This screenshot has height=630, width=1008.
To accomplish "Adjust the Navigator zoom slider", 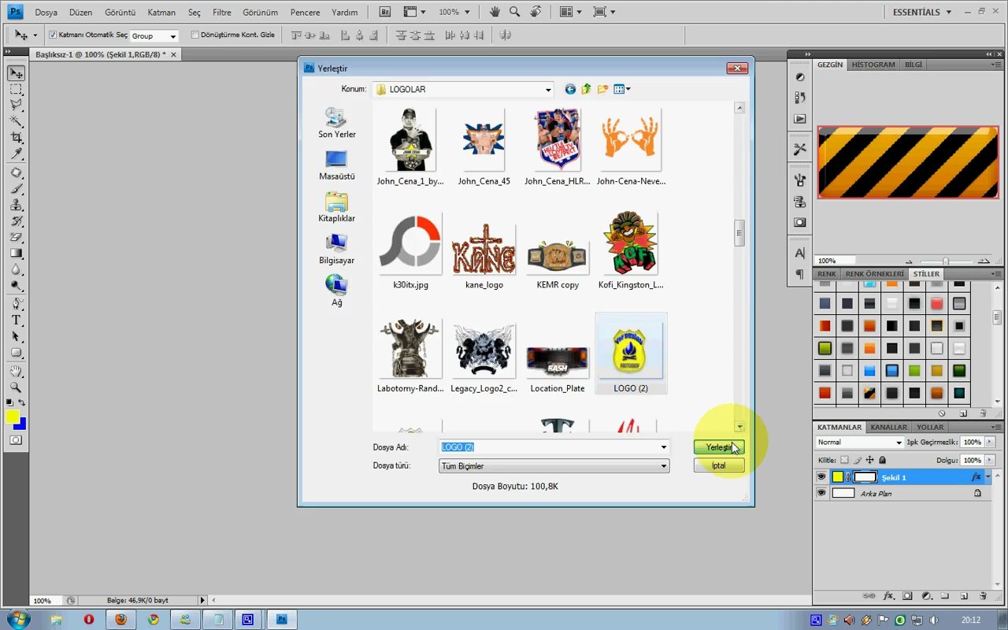I will tap(946, 261).
